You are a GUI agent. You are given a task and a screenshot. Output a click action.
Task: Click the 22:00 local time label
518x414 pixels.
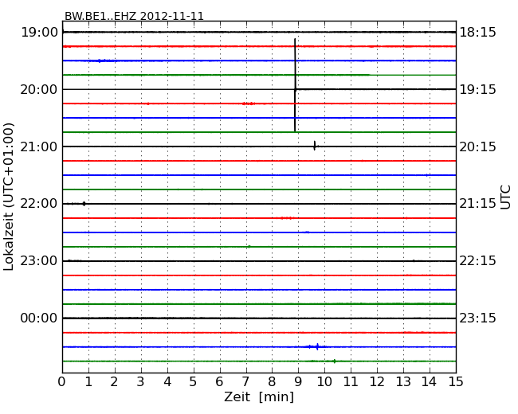(x=39, y=204)
